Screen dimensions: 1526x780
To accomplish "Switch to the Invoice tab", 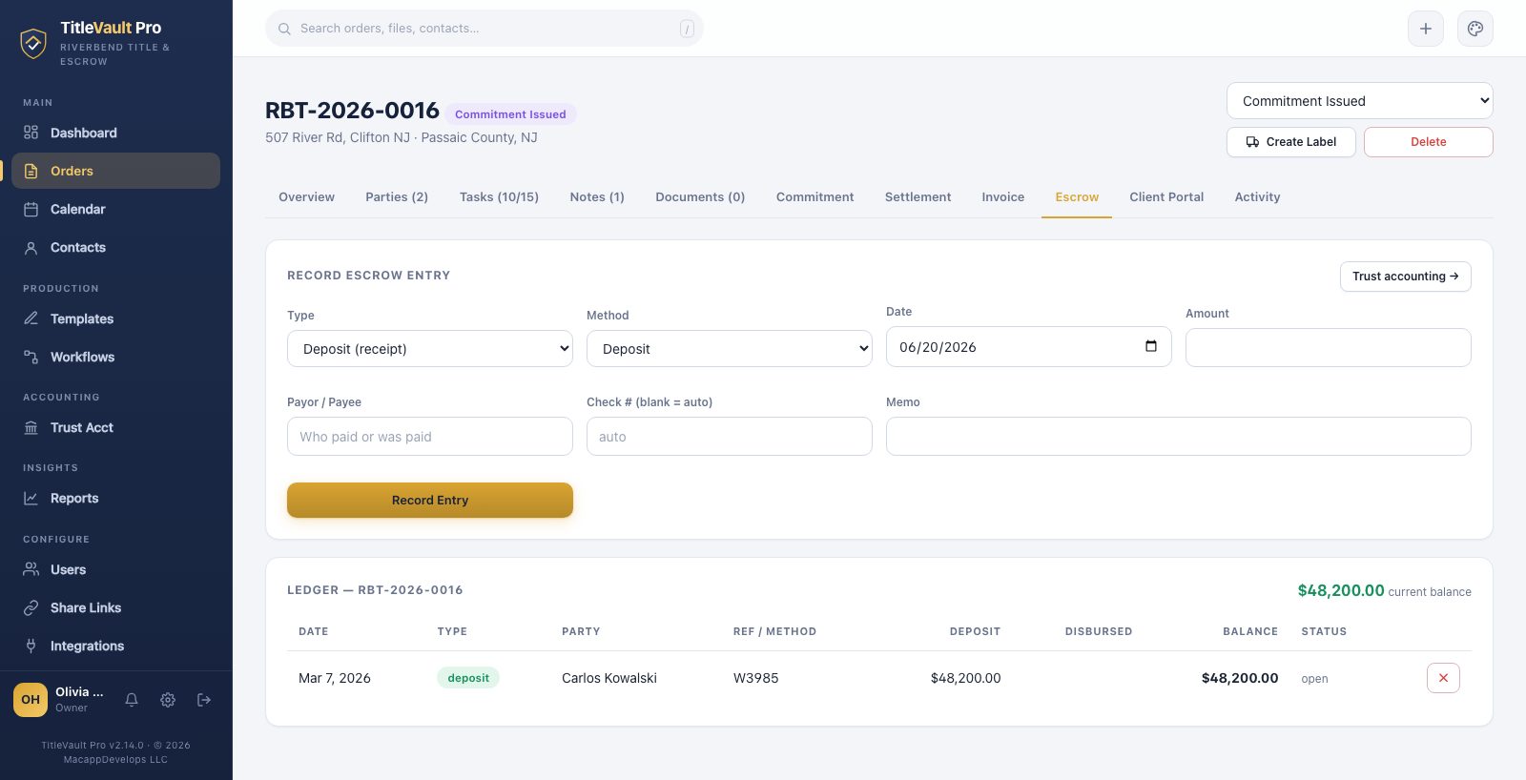I will 1003,197.
